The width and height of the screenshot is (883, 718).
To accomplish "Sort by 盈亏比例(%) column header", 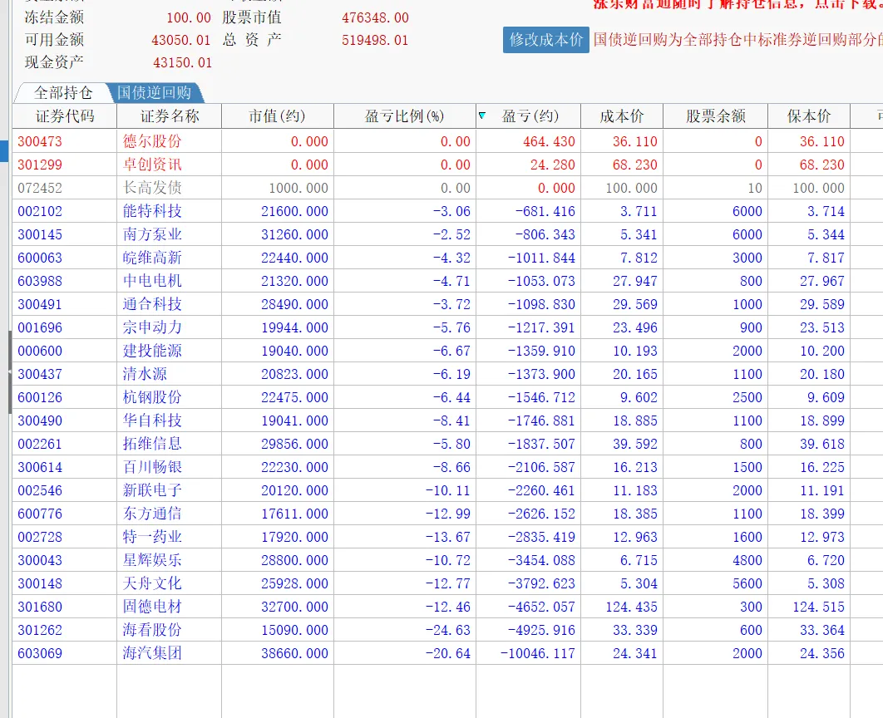I will (x=404, y=116).
